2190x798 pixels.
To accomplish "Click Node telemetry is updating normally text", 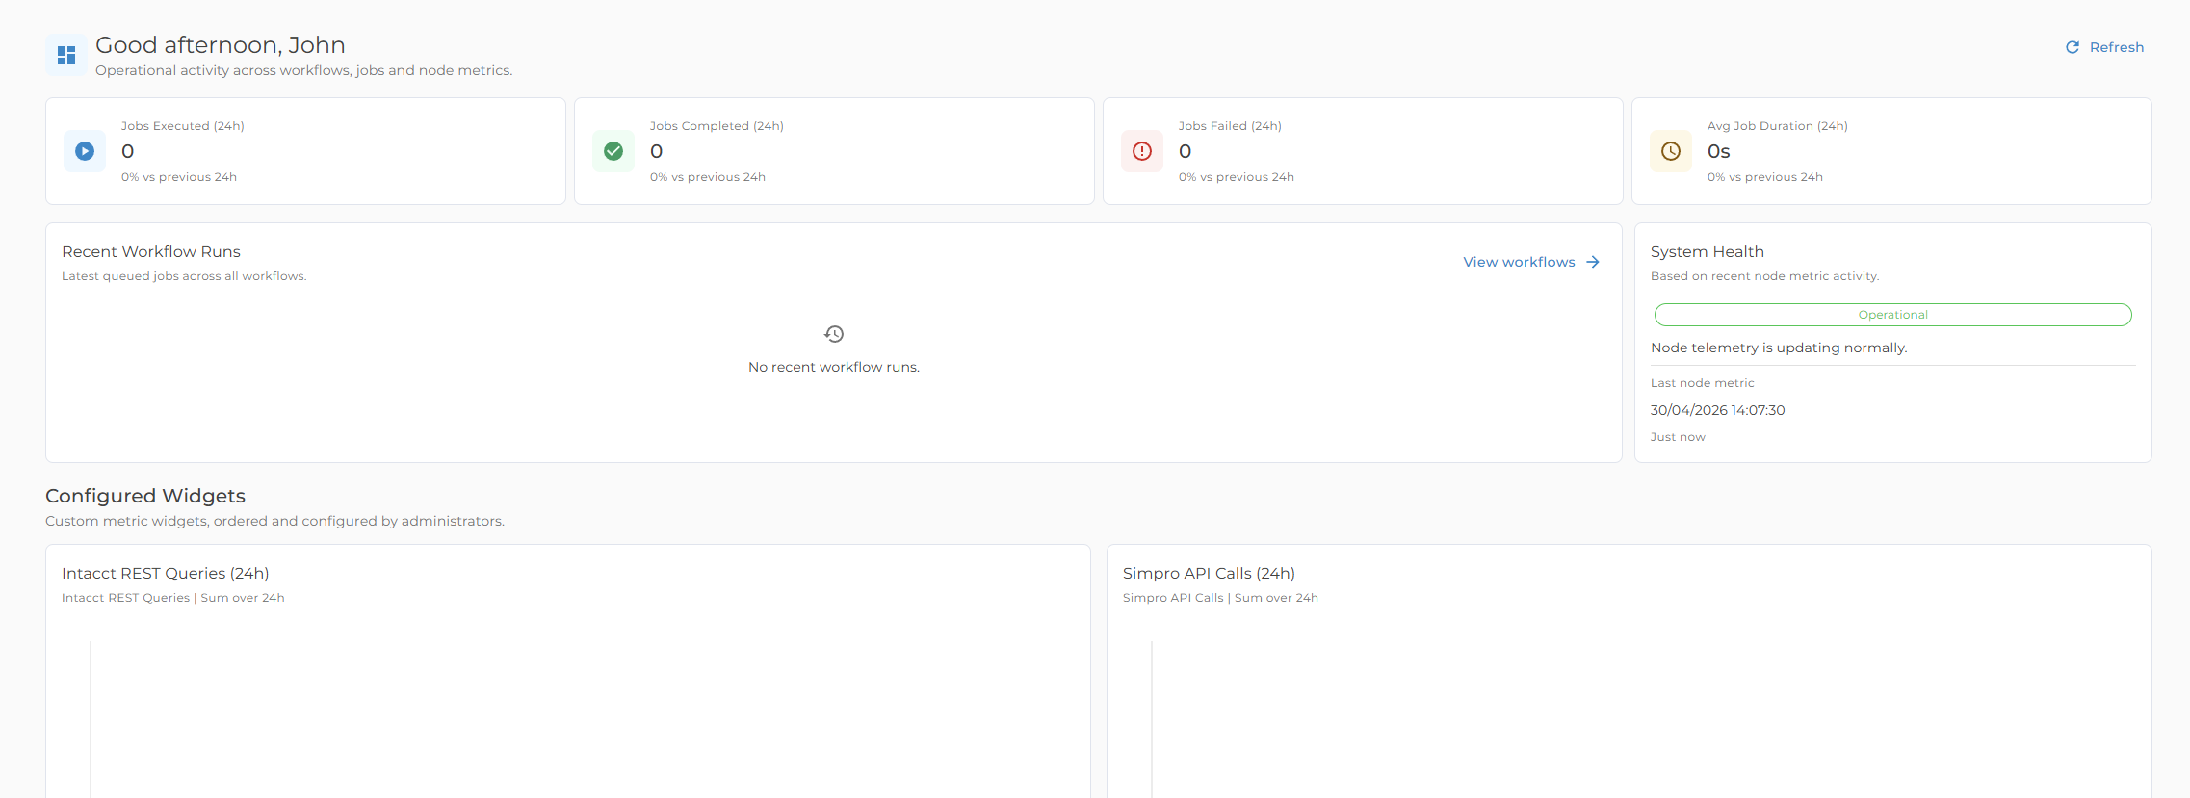I will coord(1779,348).
